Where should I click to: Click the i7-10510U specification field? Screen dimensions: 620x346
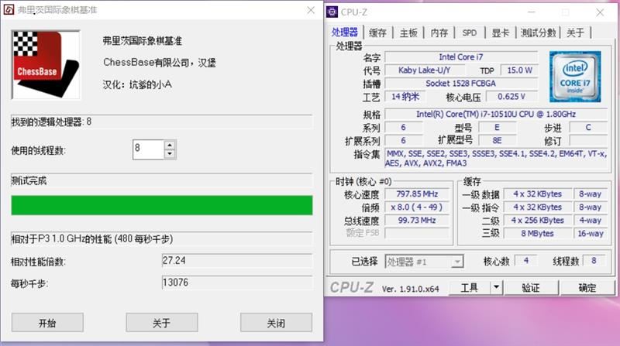pyautogui.click(x=496, y=114)
